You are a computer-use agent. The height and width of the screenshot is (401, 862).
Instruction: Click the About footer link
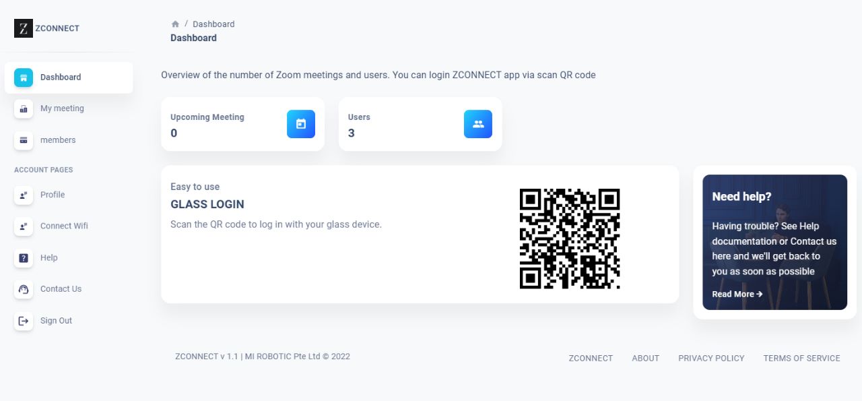[645, 359]
